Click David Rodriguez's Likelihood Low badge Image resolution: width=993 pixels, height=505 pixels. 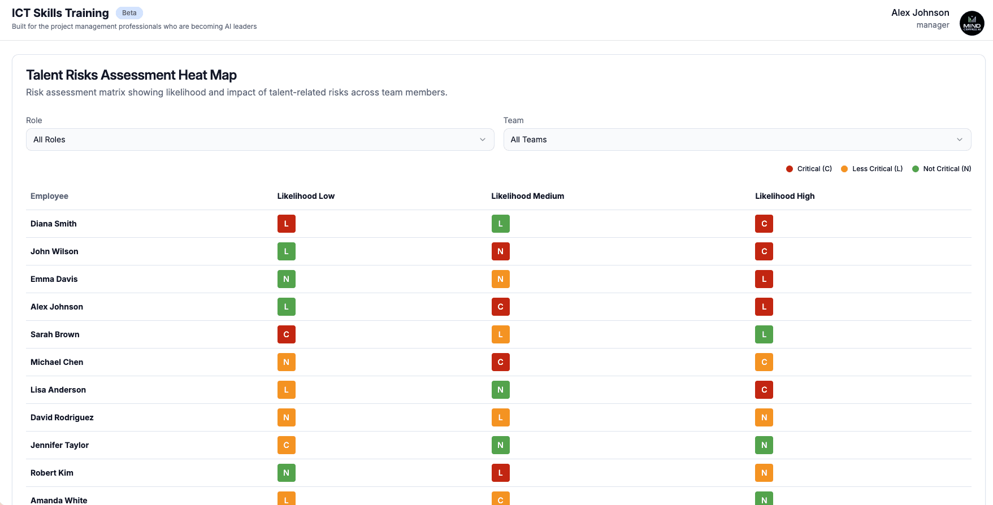point(287,417)
